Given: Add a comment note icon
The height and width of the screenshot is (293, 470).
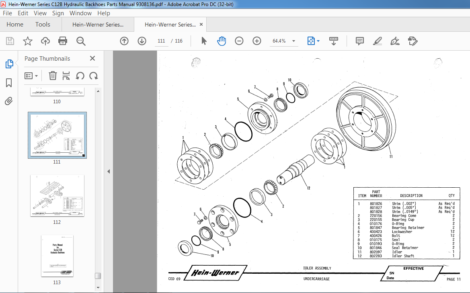Looking at the screenshot, I should [x=359, y=41].
